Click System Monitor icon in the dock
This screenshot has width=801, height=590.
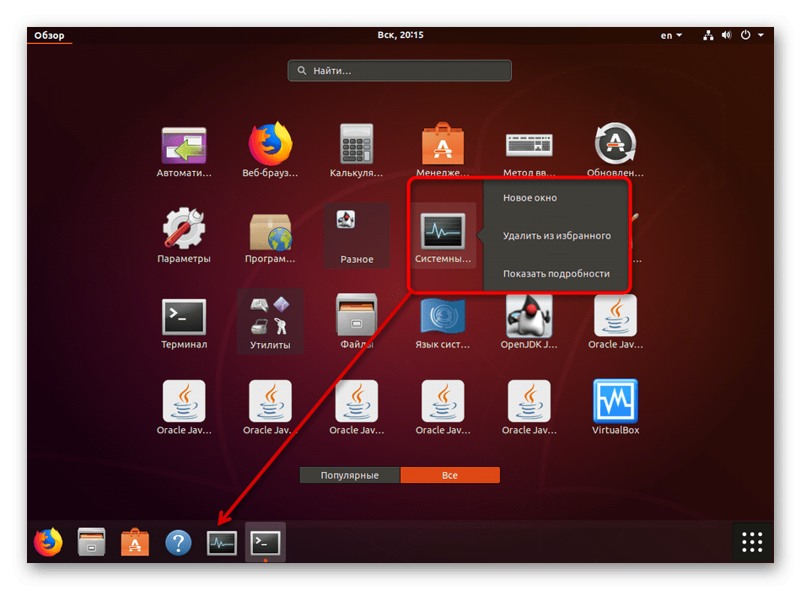point(222,542)
